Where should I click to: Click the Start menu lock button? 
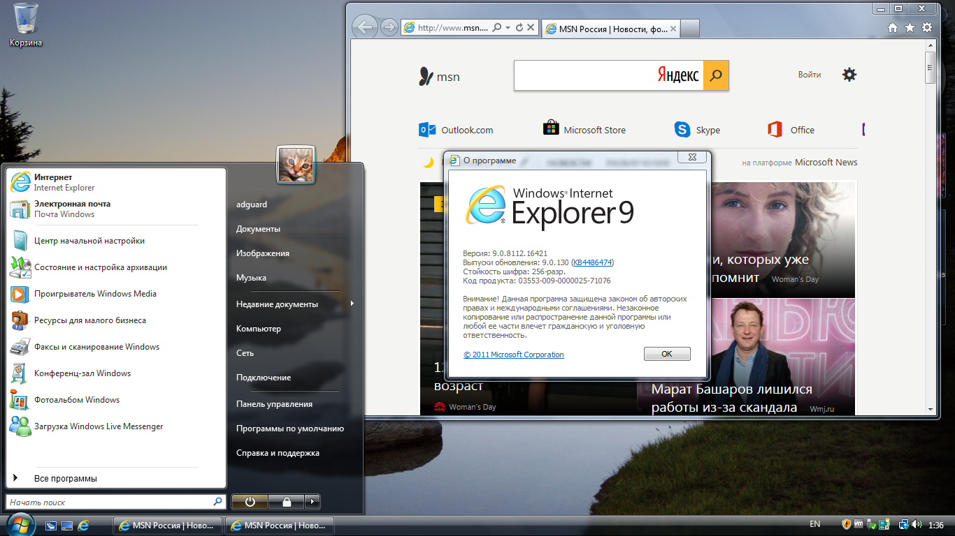click(286, 502)
